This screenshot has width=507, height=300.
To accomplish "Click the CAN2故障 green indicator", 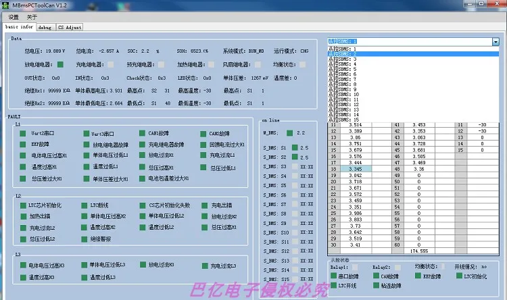I will (x=203, y=134).
